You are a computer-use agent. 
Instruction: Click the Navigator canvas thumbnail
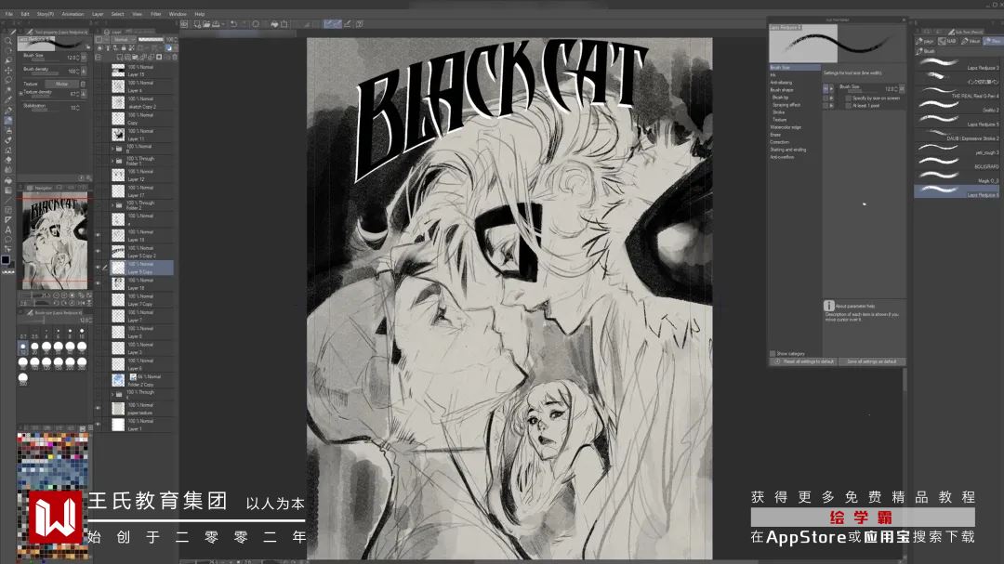click(x=55, y=241)
